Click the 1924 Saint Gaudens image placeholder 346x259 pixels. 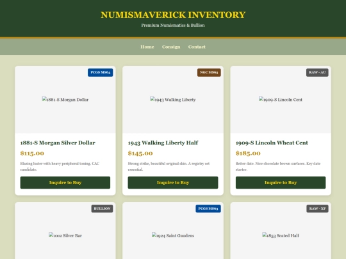coord(173,235)
